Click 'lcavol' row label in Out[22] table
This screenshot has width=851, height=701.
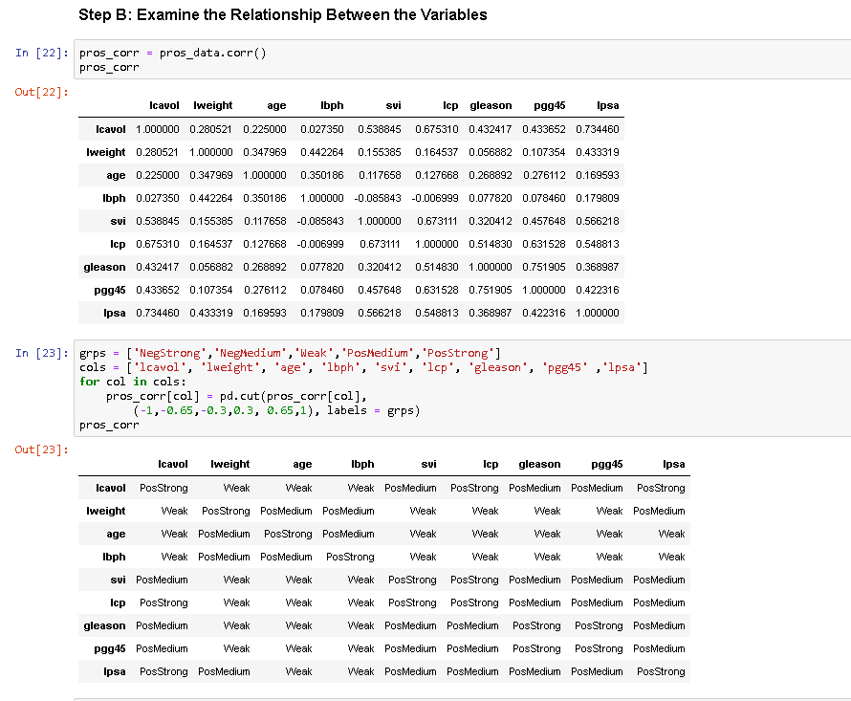pos(111,129)
